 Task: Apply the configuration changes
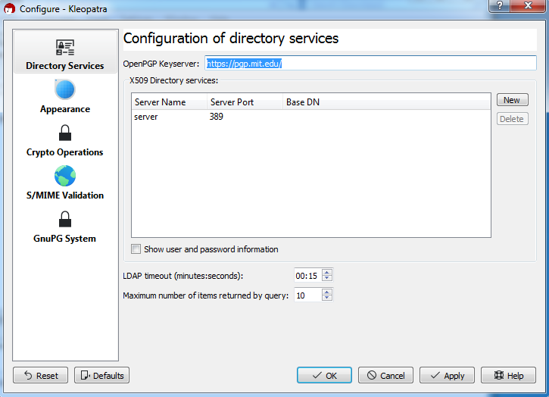click(447, 375)
